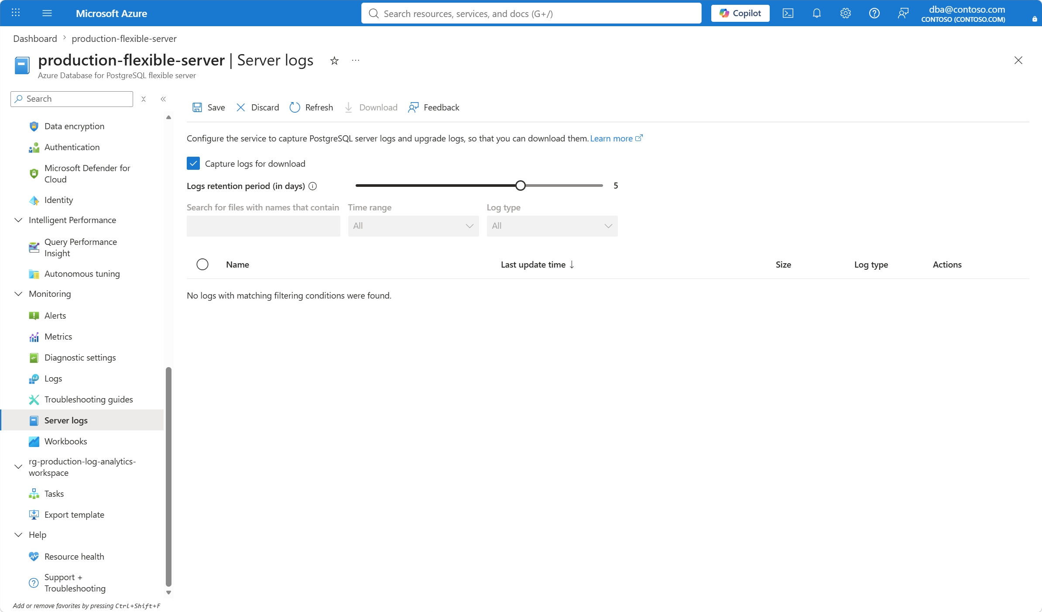Click the retention period info icon
The height and width of the screenshot is (612, 1042).
coord(312,186)
